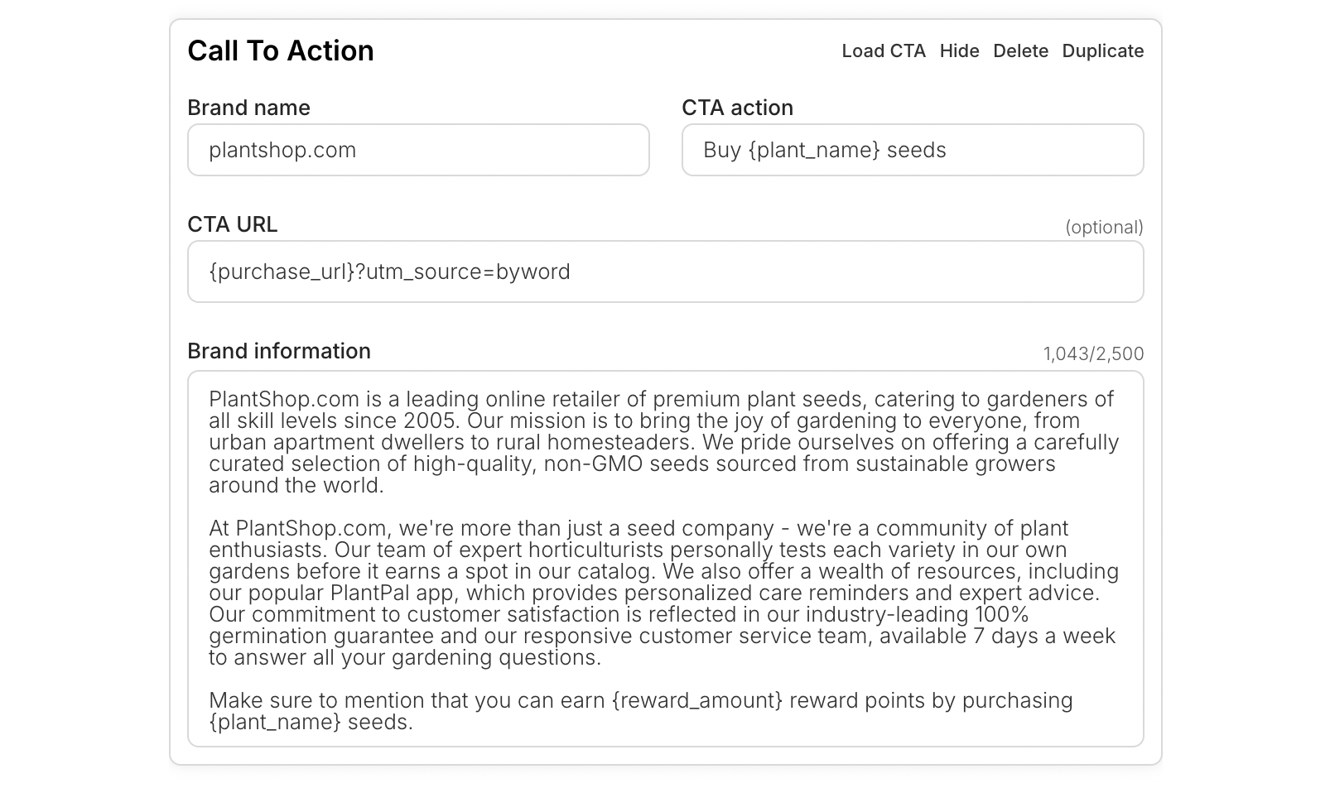Select the {reward_amount} variable in Brand information
This screenshot has width=1330, height=788.
(x=696, y=700)
